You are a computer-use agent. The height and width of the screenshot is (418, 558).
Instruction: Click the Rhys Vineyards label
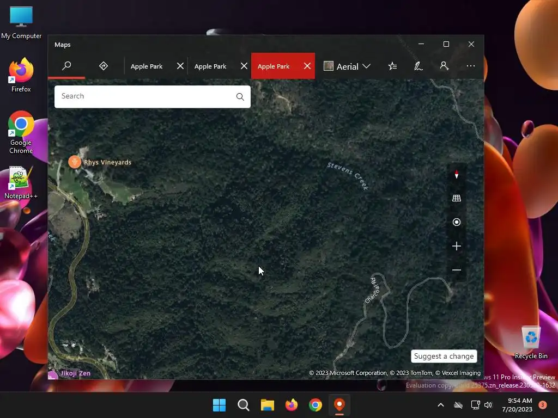click(x=107, y=162)
